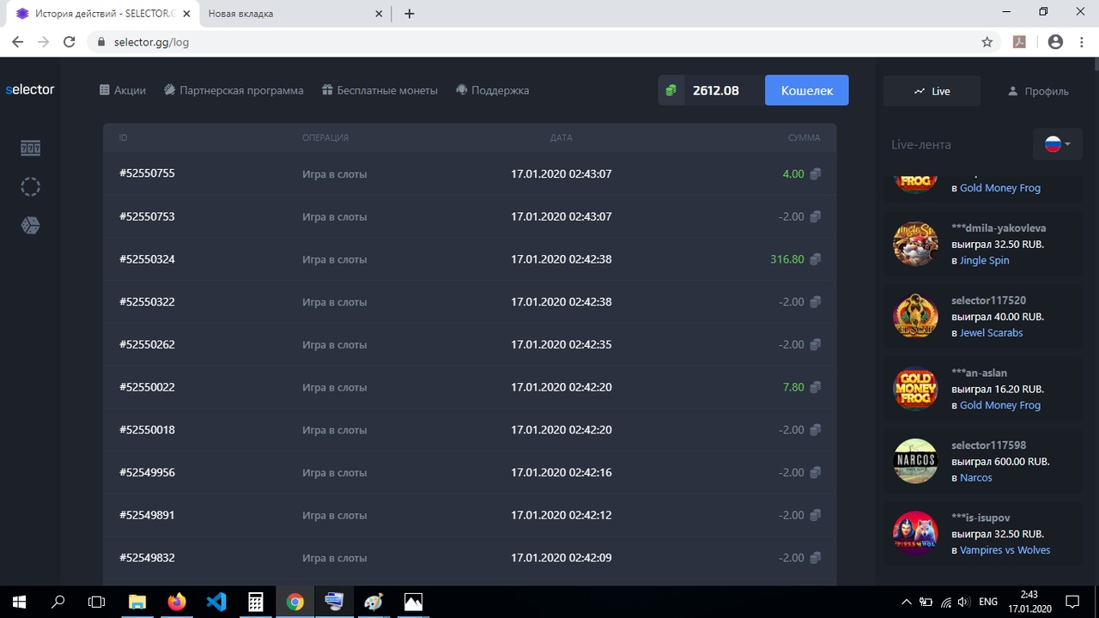This screenshot has height=618, width=1099.
Task: Open the Windows Start menu
Action: [19, 602]
